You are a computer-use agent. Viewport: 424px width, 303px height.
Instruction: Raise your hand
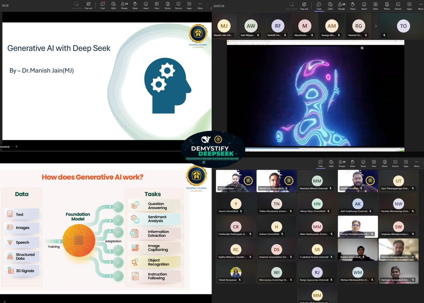click(x=353, y=7)
